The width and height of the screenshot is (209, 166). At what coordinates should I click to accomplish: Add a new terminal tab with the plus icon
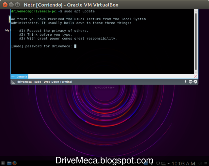coord(13,76)
